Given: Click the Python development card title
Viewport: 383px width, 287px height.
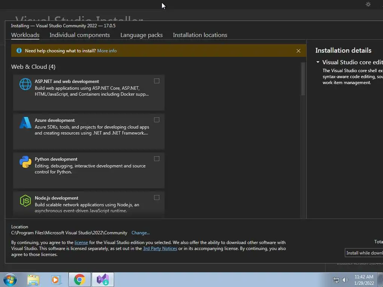Looking at the screenshot, I should click(x=56, y=159).
